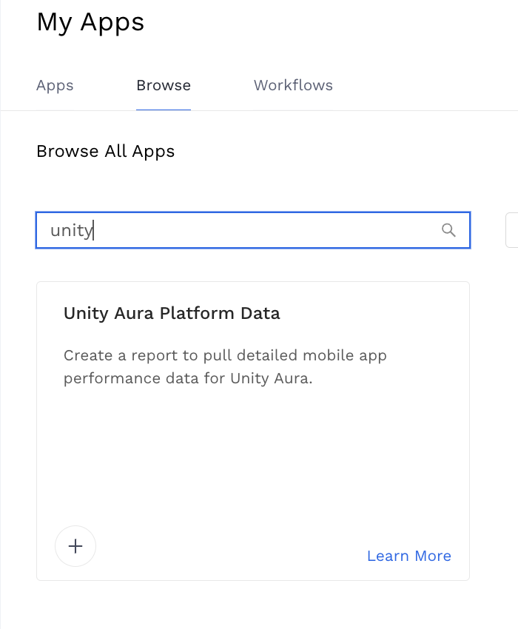This screenshot has width=518, height=629.
Task: Select the Browse tab
Action: pyautogui.click(x=164, y=85)
